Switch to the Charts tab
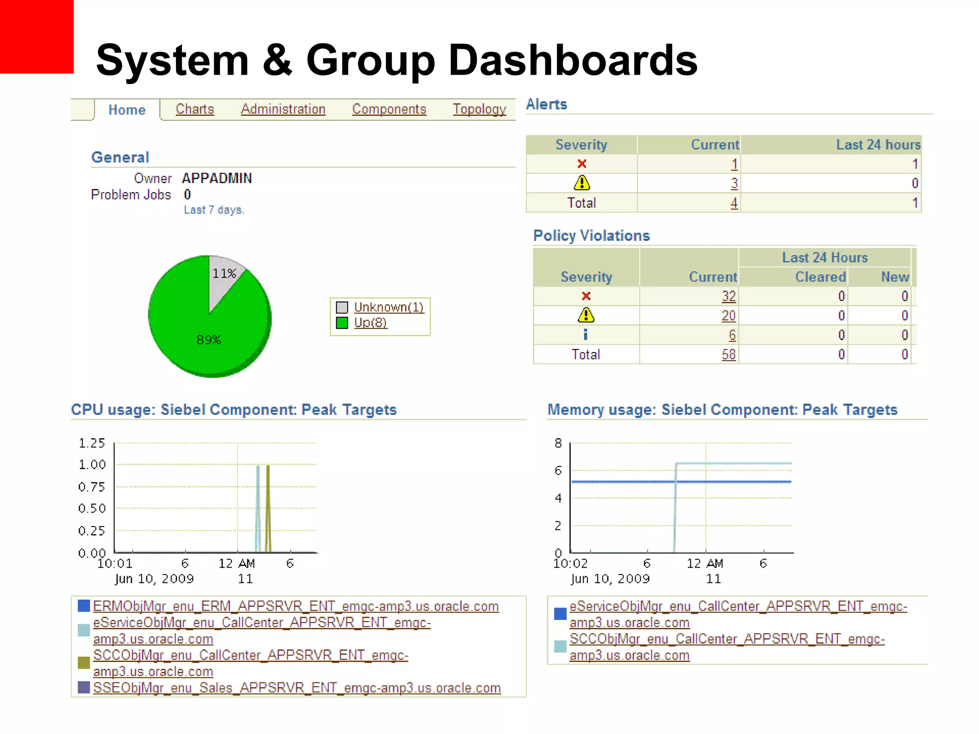Viewport: 979px width, 734px height. (195, 109)
